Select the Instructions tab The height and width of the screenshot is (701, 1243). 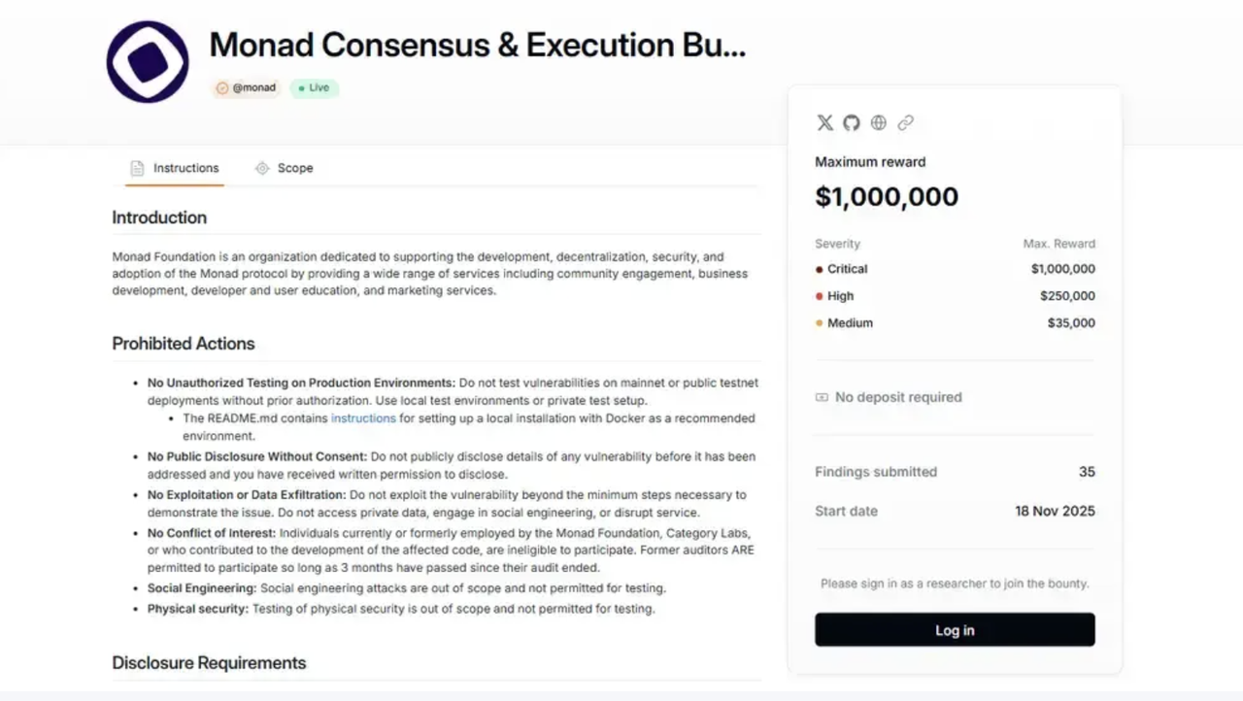click(175, 168)
